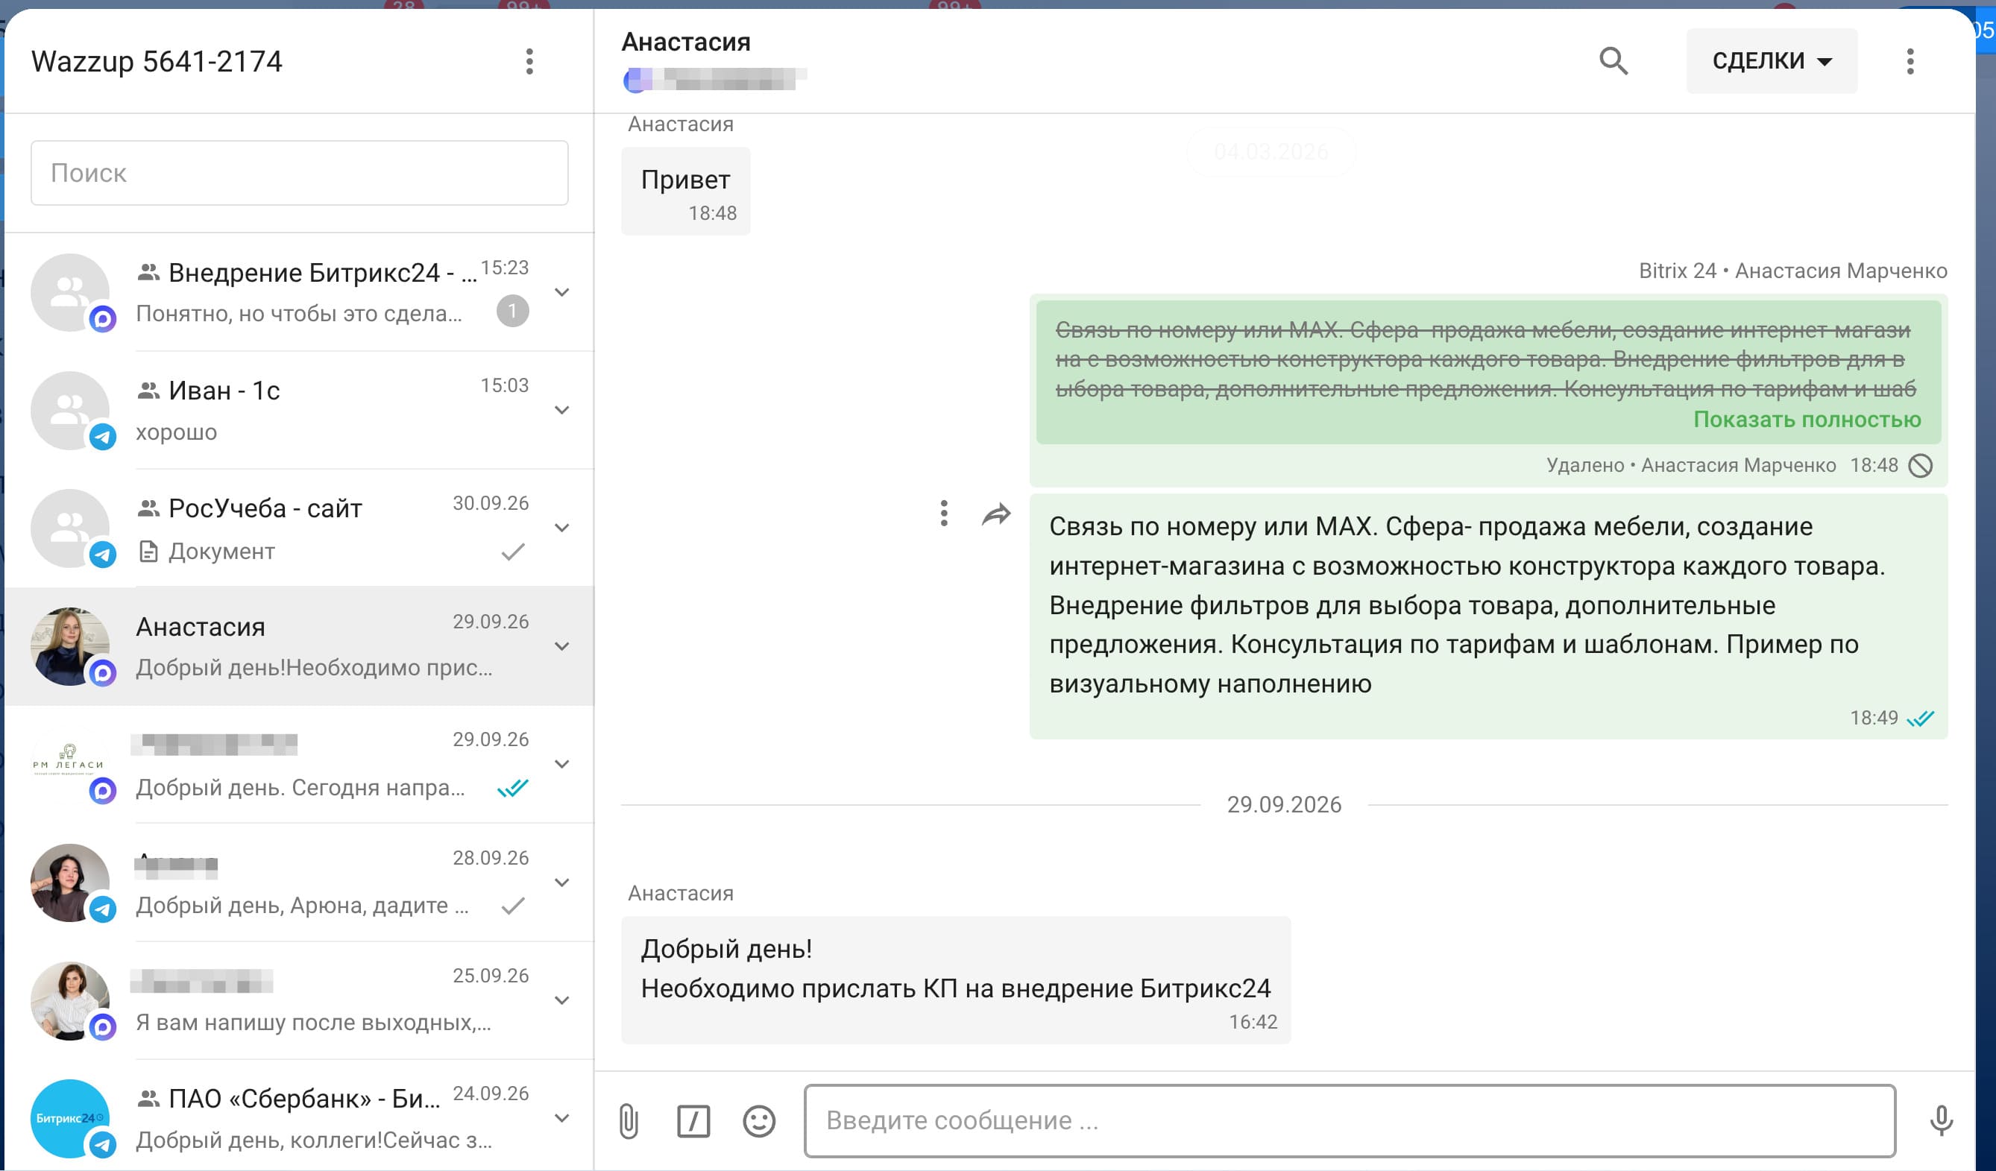Open the РМ Легаси chat conversation
The image size is (1996, 1171).
300,764
